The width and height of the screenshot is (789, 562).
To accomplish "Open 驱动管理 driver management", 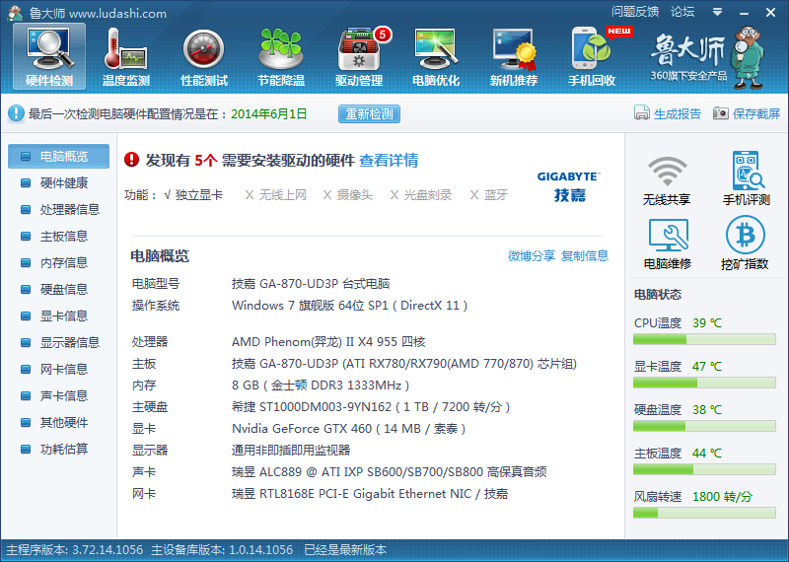I will [359, 56].
